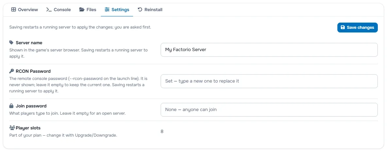Open the Files tab
Viewport: 387px width, 152px height.
(x=88, y=9)
